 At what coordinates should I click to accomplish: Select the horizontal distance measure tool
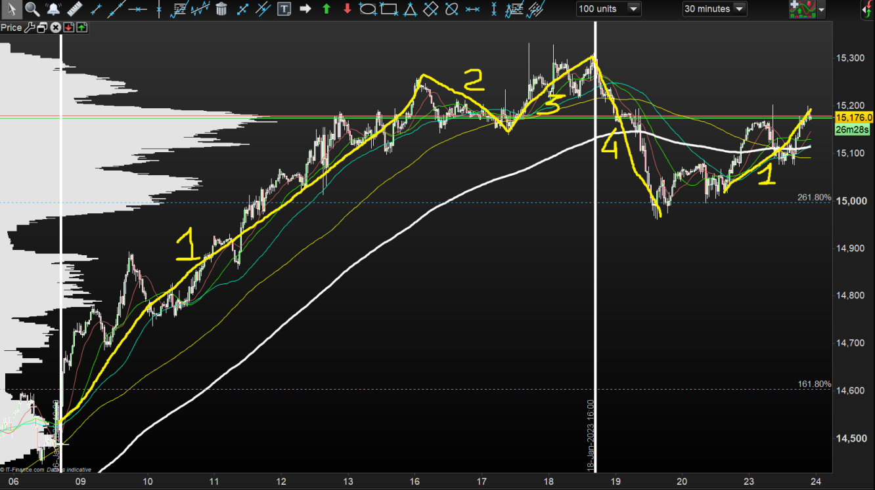pos(472,9)
